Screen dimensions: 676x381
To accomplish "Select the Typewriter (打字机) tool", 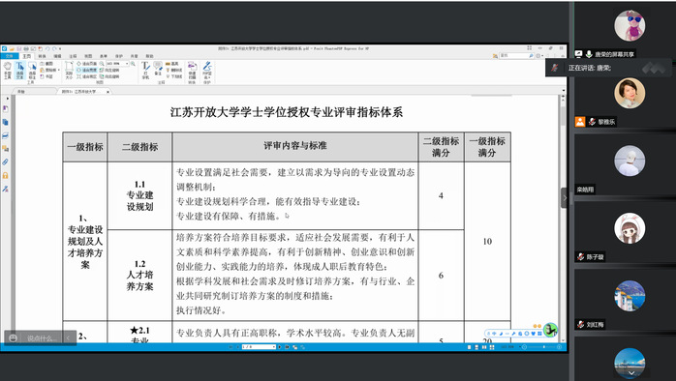I will click(x=145, y=71).
